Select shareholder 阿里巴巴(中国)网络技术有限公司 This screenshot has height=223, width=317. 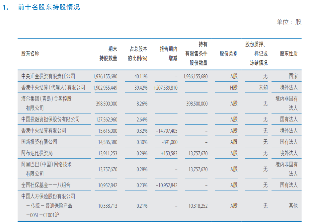pyautogui.click(x=46, y=169)
